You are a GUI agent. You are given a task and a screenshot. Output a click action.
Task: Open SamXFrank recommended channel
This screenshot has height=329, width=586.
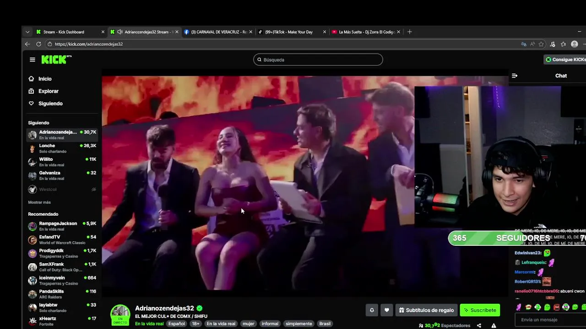pos(62,267)
